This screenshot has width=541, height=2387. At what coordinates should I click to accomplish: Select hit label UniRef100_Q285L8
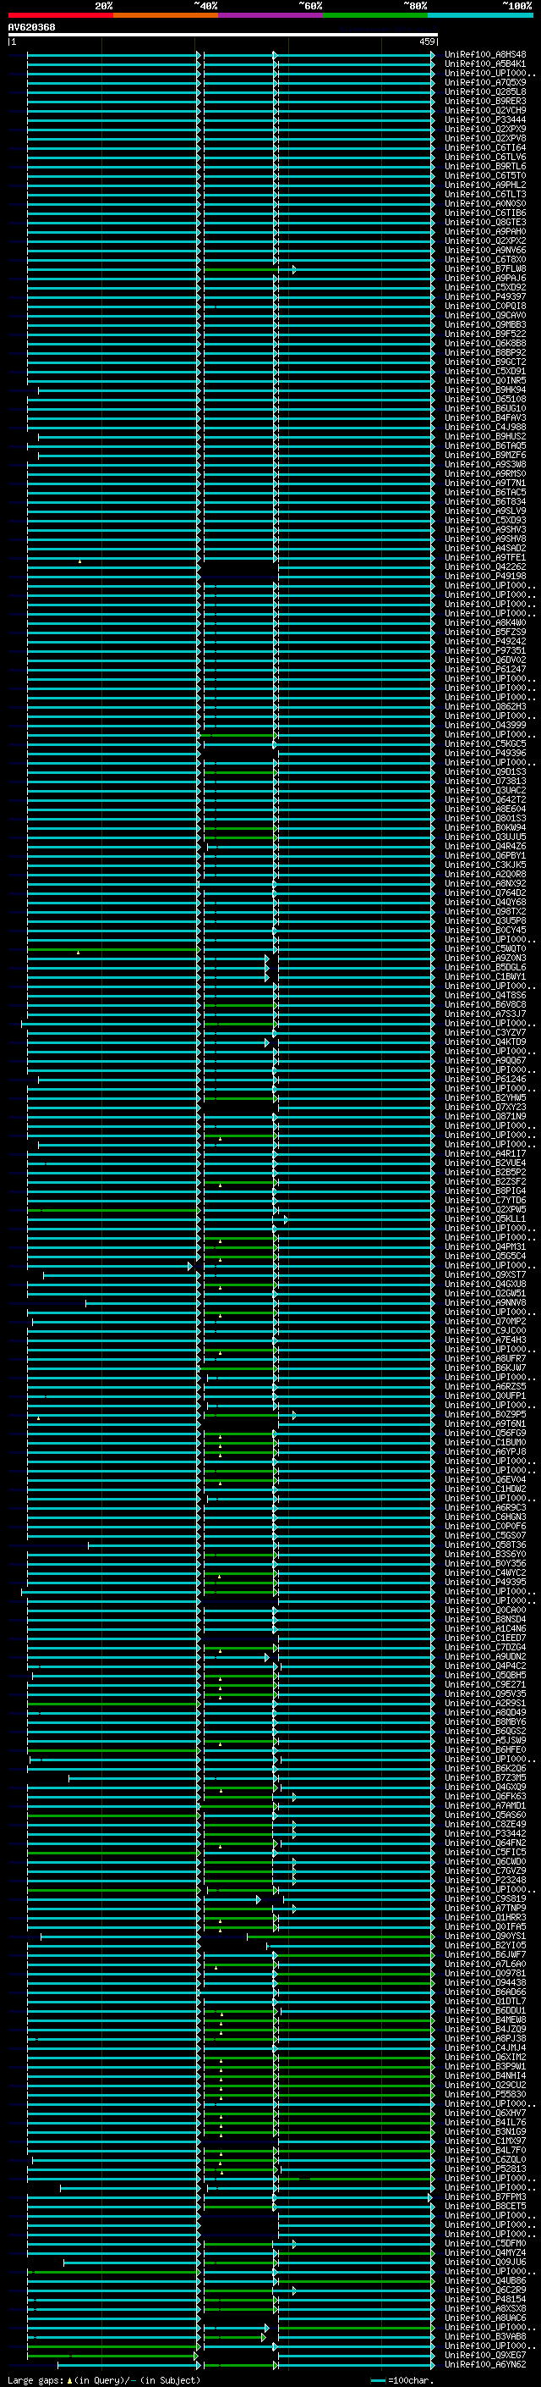pos(485,91)
